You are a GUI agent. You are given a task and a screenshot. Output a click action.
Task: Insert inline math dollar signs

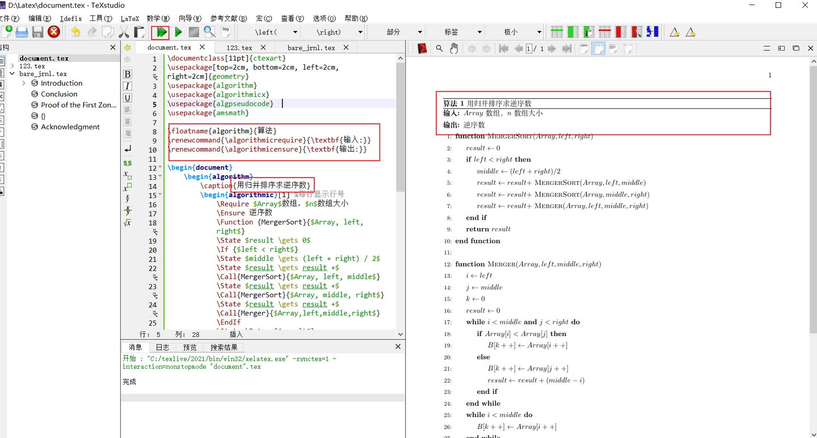coord(127,163)
